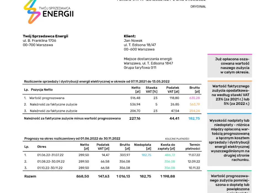Click client address ul. T. Edisona 18/47
The height and width of the screenshot is (193, 276).
[140, 45]
